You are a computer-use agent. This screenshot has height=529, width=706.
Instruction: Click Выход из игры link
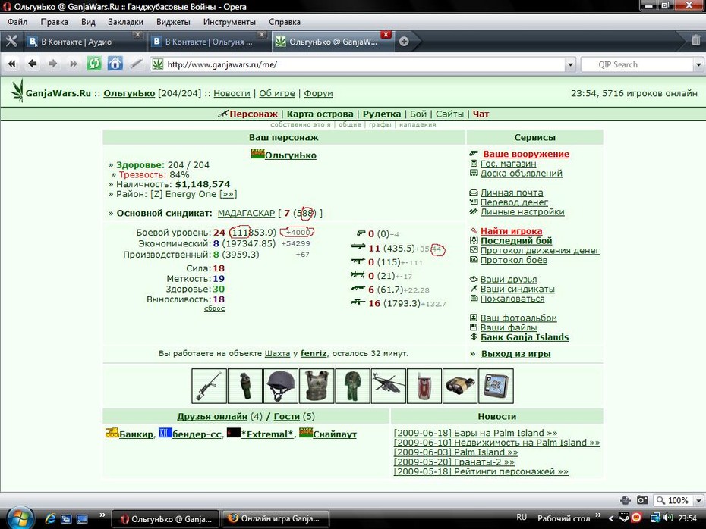point(516,354)
